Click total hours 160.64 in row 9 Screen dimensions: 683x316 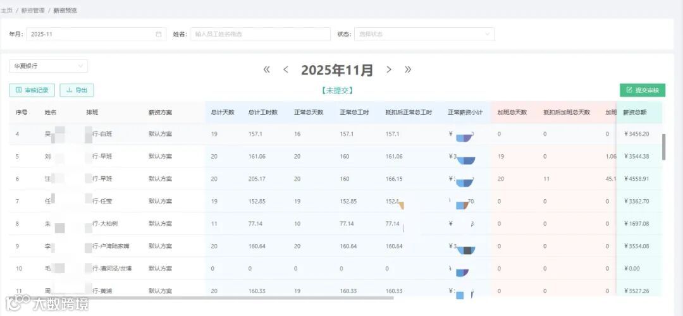click(257, 246)
